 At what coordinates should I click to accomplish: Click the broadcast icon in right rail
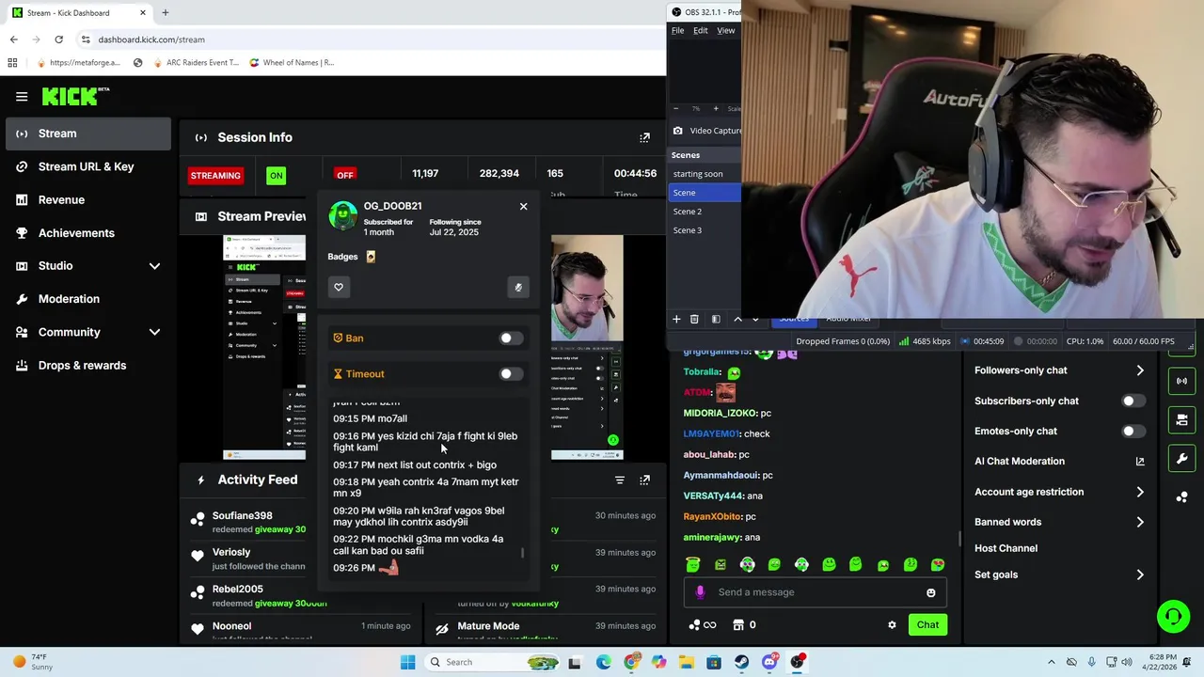coord(1181,381)
